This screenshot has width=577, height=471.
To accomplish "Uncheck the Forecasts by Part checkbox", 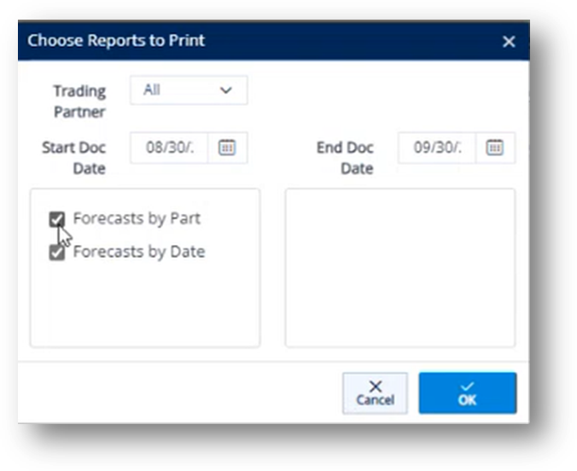I will [x=57, y=219].
